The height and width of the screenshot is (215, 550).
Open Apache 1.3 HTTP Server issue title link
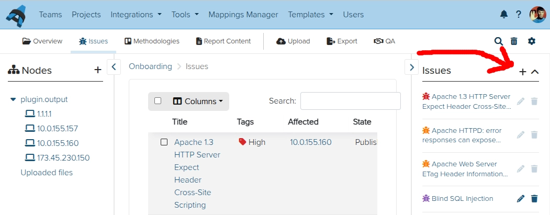point(197,174)
